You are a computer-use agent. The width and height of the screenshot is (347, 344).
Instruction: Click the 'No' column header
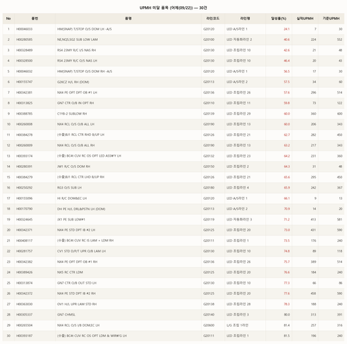coord(8,19)
